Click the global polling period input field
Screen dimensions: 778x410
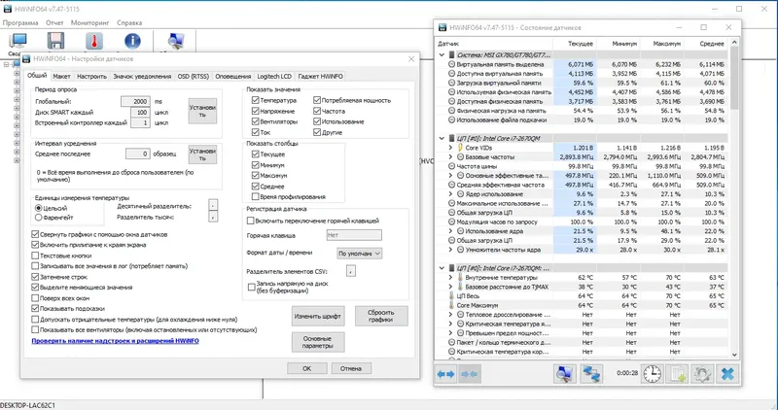tap(135, 102)
